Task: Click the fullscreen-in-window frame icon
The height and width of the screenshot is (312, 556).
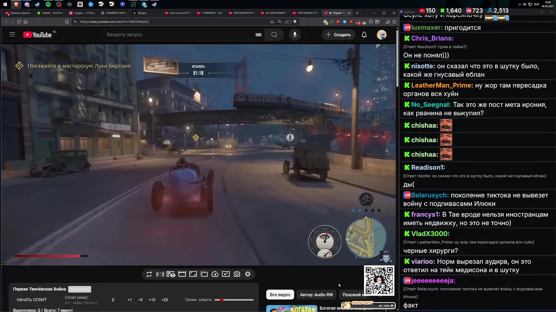Action: tap(193, 274)
